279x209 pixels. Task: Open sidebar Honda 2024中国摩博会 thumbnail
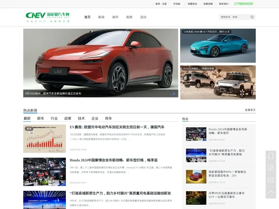196,134
